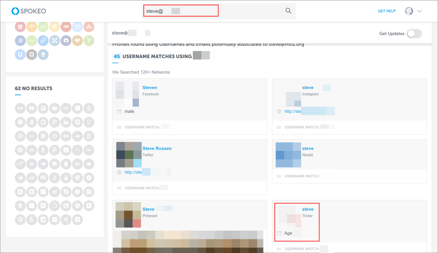Viewport: 438px width, 253px height.
Task: Click the StumbleUpon network icon
Action: click(89, 26)
